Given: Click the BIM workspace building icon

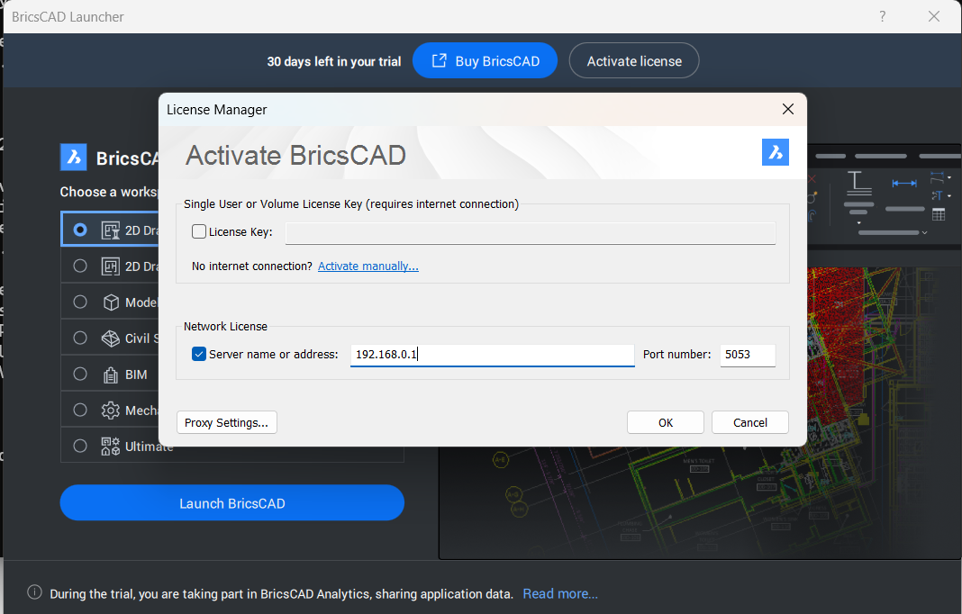Looking at the screenshot, I should [111, 375].
